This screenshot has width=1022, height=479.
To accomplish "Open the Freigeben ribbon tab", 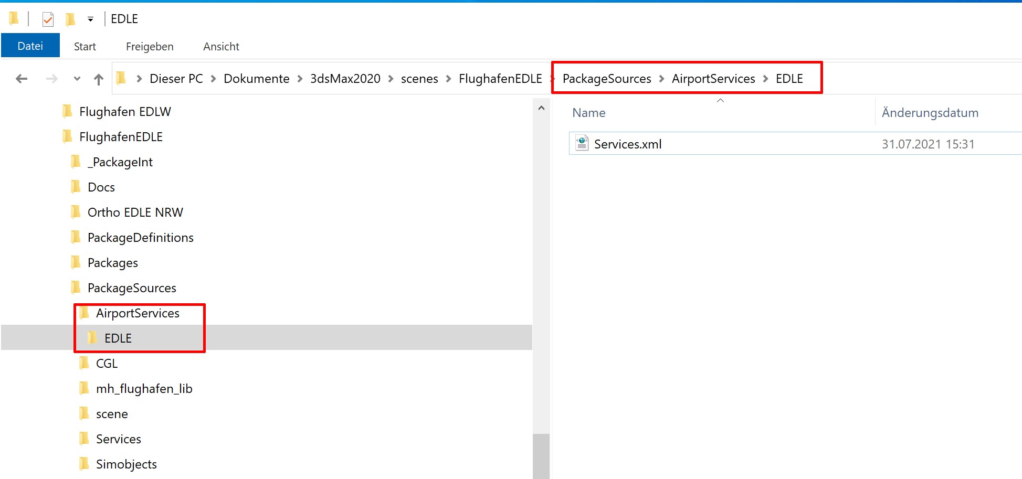I will 150,47.
